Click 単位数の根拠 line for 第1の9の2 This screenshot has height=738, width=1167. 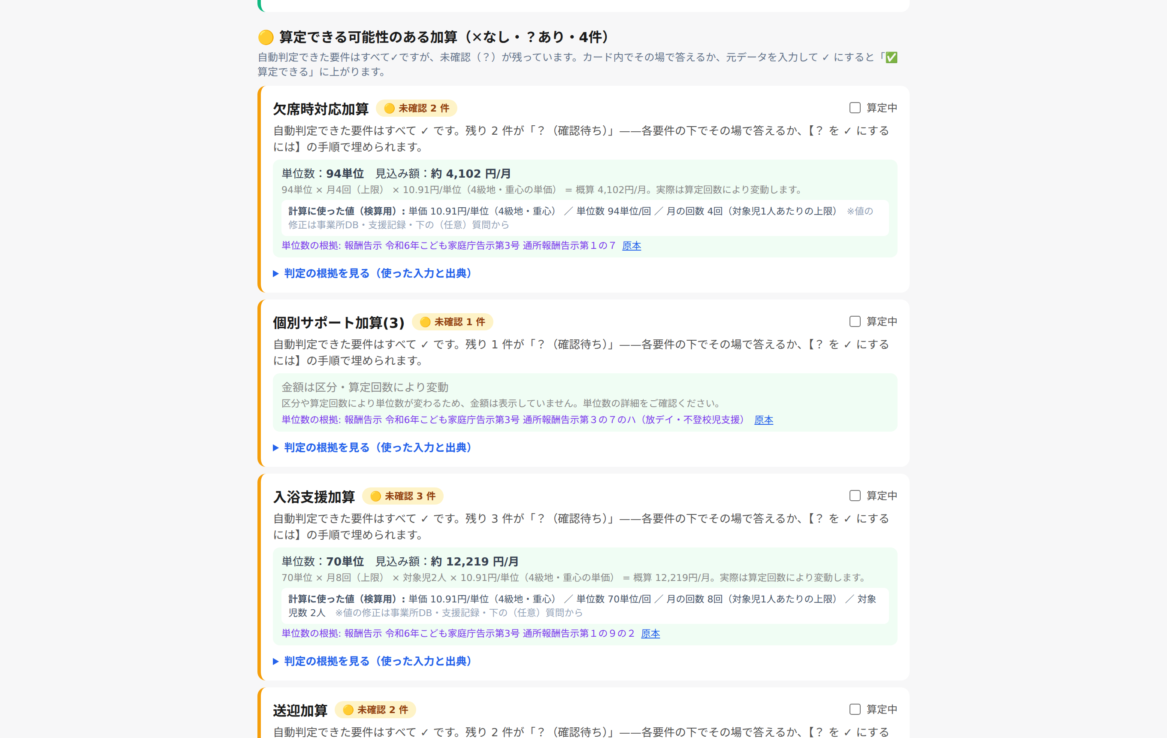point(458,633)
